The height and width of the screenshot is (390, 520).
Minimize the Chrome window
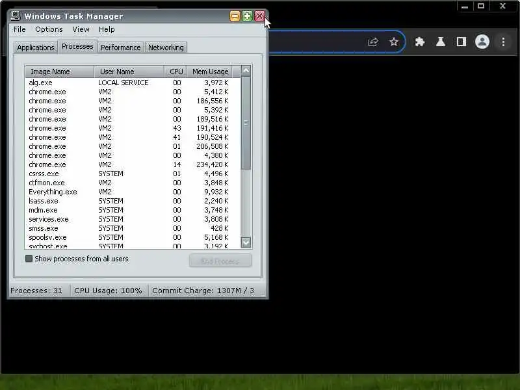tap(465, 6)
